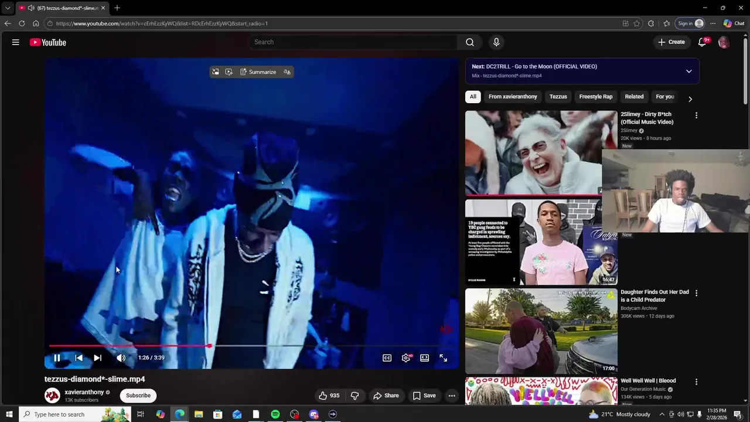Open the YouTube Create button
This screenshot has height=422, width=750.
point(671,42)
